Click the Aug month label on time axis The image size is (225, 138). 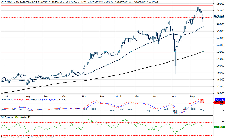pyautogui.click(x=28, y=96)
